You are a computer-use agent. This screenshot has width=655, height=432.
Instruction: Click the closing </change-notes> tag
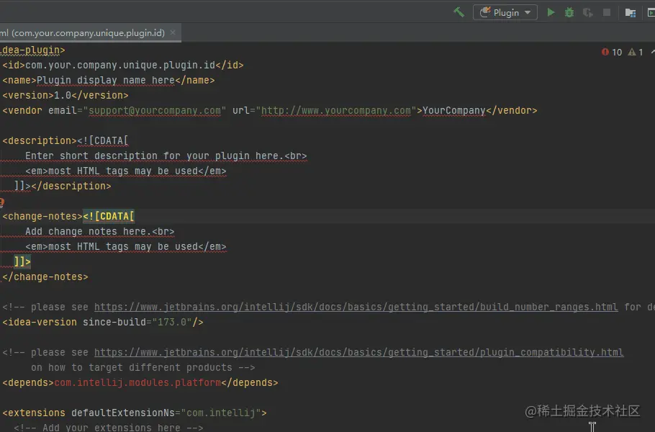click(x=45, y=277)
